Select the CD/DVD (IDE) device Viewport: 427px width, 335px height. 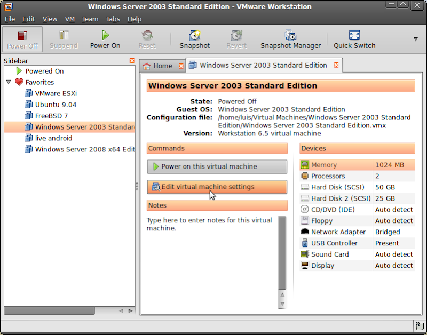pyautogui.click(x=357, y=210)
